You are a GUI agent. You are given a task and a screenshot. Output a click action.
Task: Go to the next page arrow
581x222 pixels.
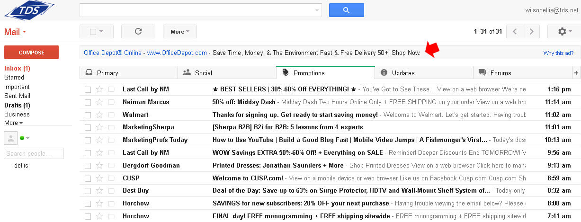point(531,32)
